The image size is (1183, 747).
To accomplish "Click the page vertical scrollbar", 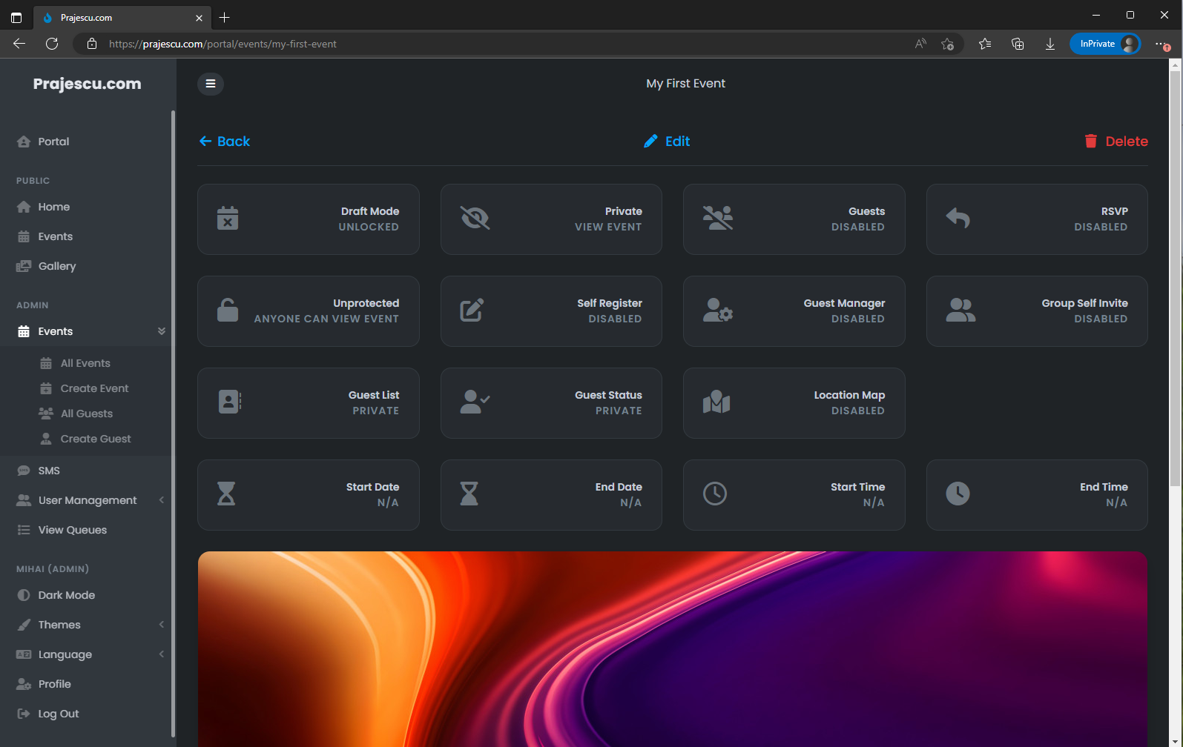I will [x=1175, y=279].
